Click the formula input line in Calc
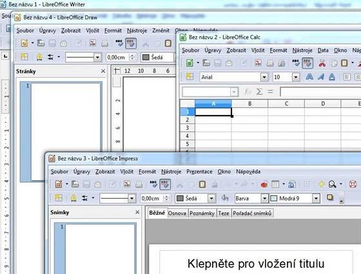Viewport: 361px width, 274px height. click(x=320, y=92)
